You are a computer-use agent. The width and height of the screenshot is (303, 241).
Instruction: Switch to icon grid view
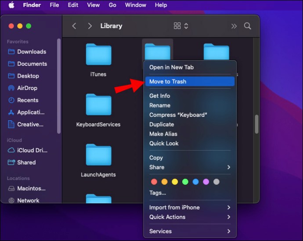pyautogui.click(x=177, y=26)
